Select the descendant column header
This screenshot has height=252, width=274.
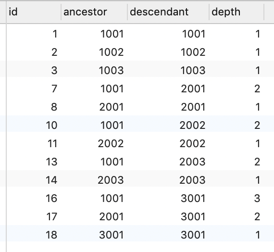[168, 12]
